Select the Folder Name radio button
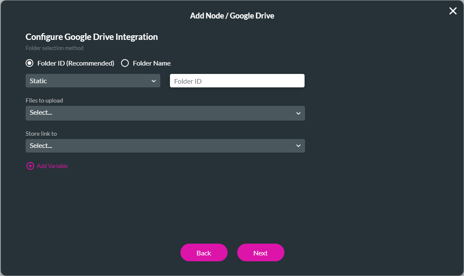The width and height of the screenshot is (464, 276). [x=125, y=63]
